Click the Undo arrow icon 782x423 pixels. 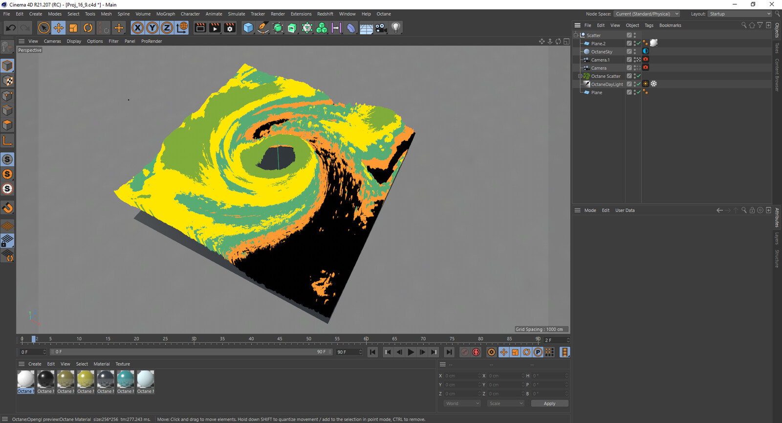[x=11, y=28]
